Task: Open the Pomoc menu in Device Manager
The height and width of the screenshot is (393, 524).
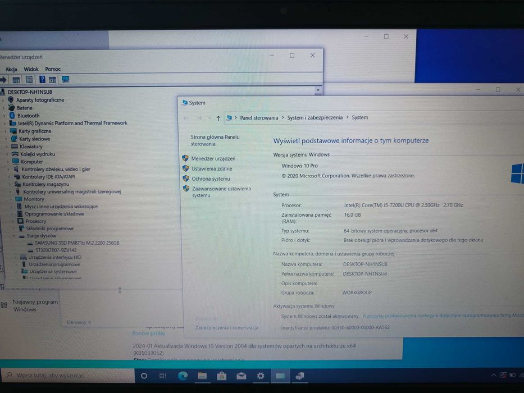Action: [53, 69]
